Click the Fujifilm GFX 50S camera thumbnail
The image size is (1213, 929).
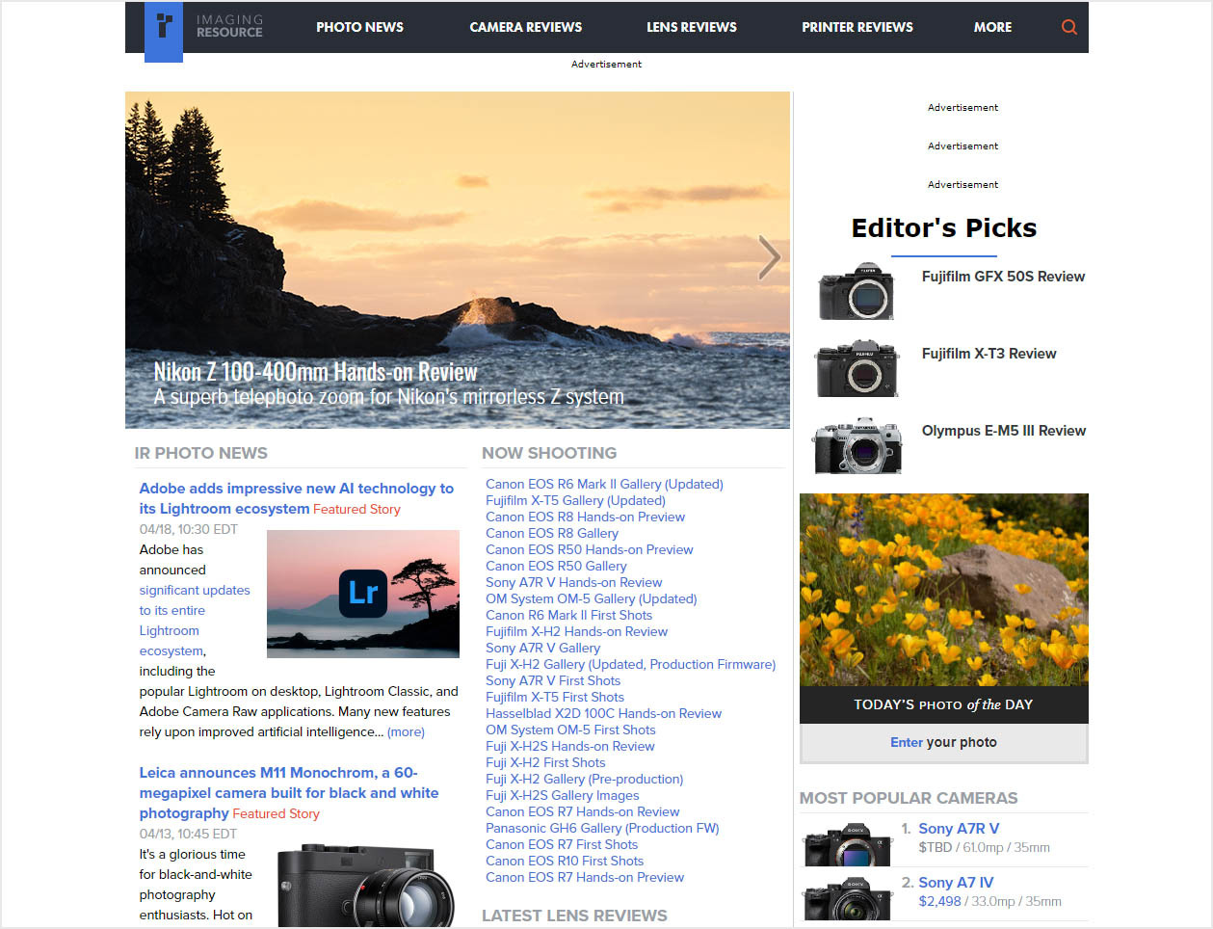(856, 292)
